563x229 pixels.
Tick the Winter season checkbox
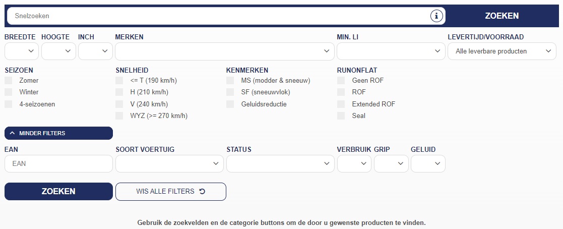[x=8, y=92]
